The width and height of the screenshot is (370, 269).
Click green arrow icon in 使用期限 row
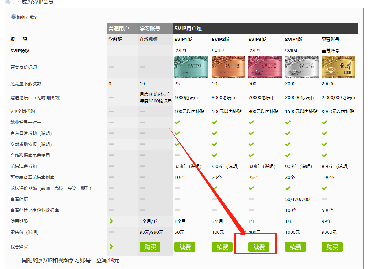[111, 221]
